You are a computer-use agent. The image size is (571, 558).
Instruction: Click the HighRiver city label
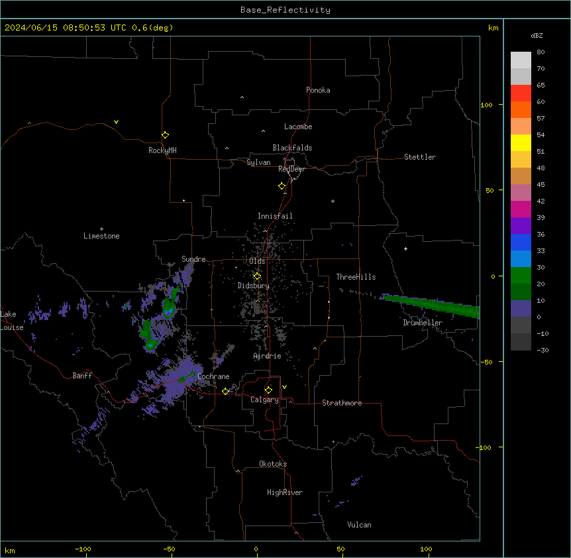click(x=285, y=492)
